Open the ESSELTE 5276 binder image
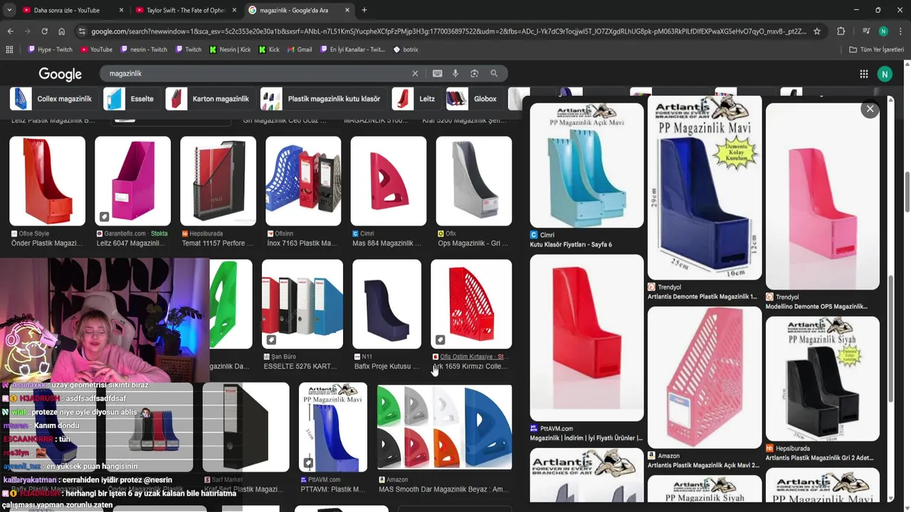This screenshot has width=911, height=512. click(302, 304)
